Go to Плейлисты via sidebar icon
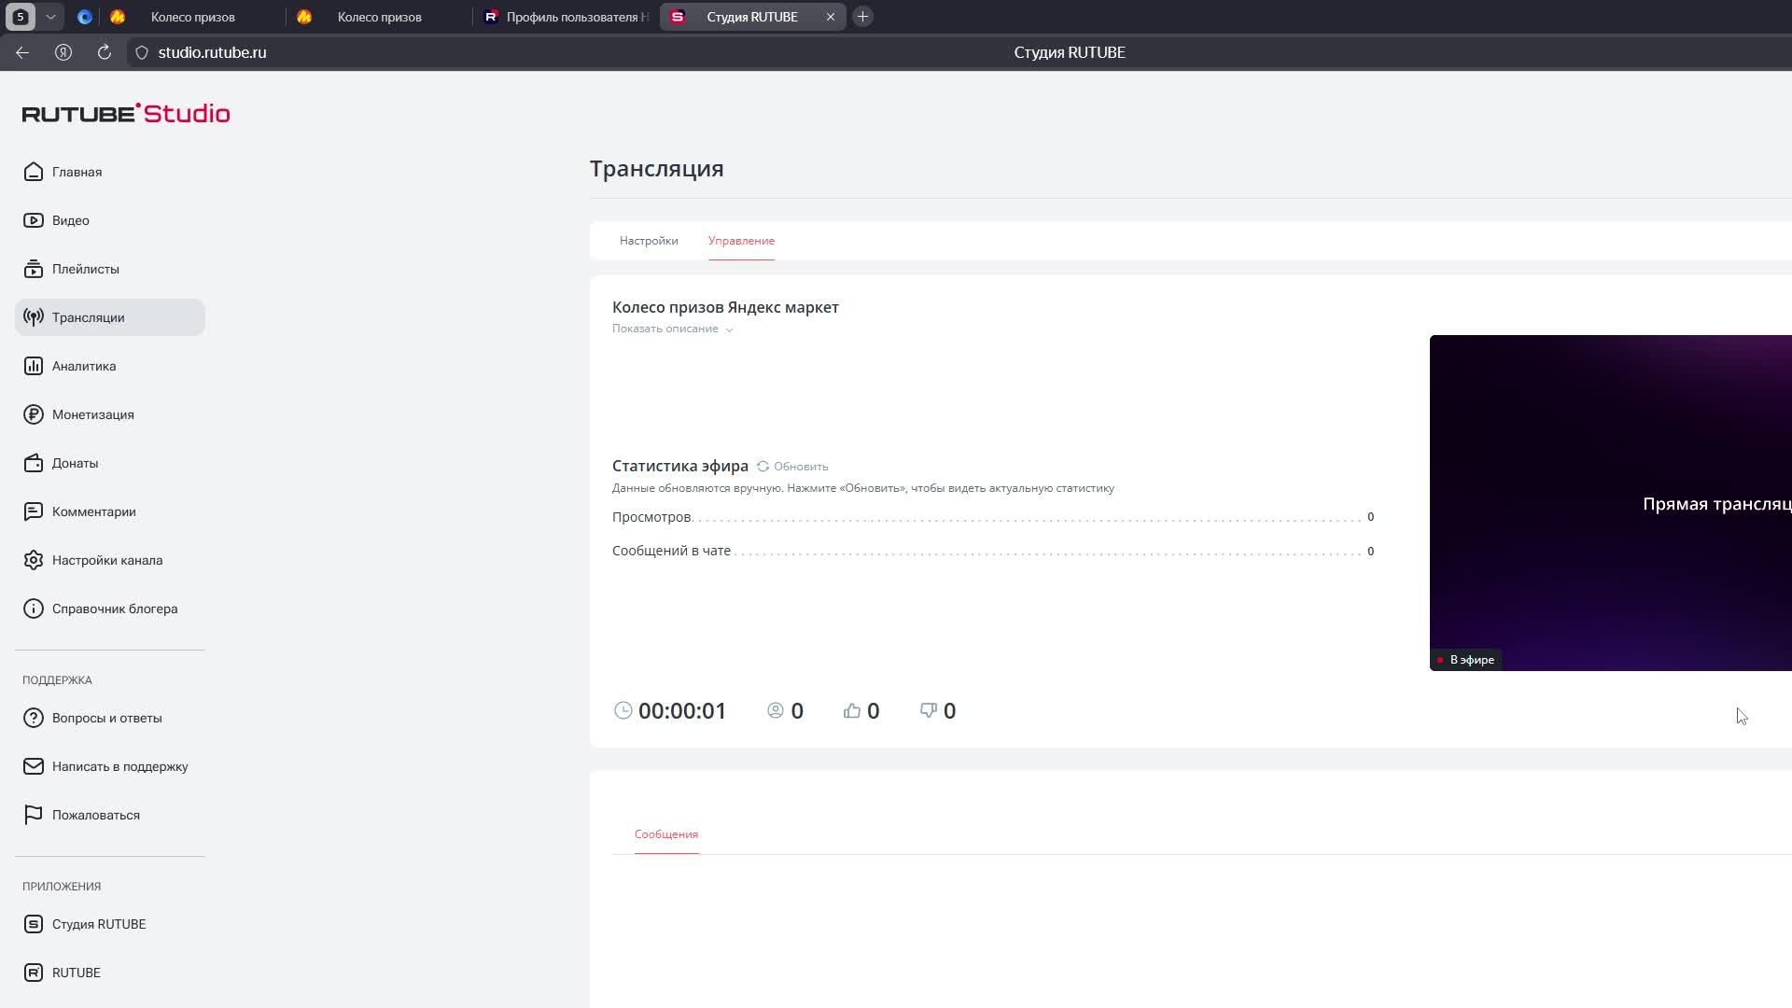1792x1008 pixels. (x=34, y=269)
